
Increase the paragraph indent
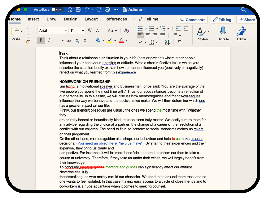(x=186, y=29)
